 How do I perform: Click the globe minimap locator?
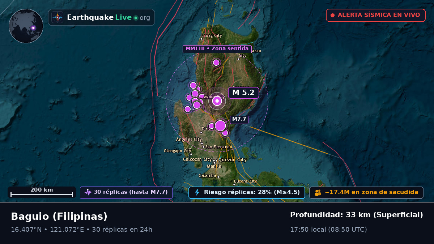(26, 26)
